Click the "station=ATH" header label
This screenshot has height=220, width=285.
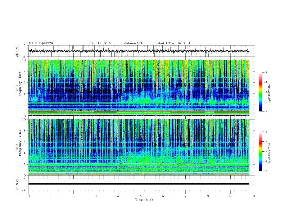click(134, 43)
